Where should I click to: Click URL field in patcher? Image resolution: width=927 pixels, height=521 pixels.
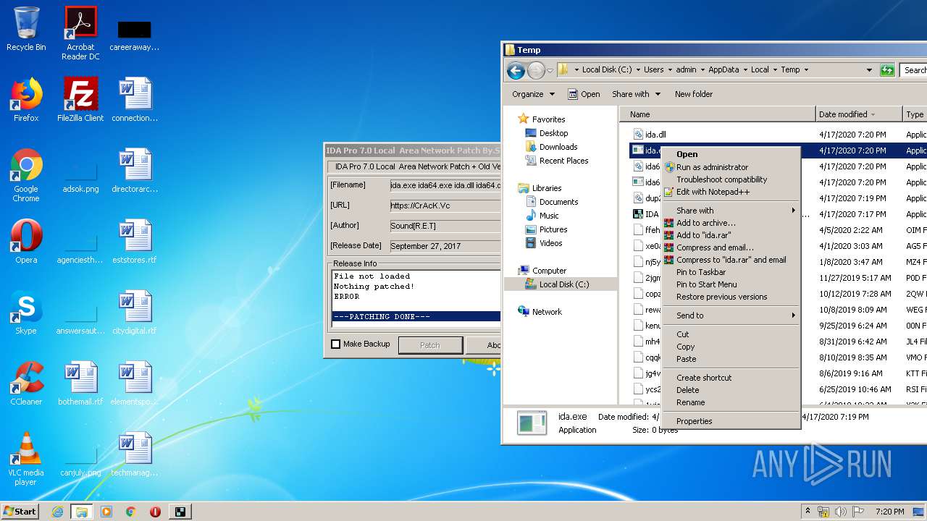pyautogui.click(x=445, y=206)
